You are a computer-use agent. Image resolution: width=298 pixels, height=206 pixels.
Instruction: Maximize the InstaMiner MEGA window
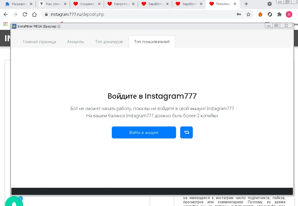click(276, 26)
